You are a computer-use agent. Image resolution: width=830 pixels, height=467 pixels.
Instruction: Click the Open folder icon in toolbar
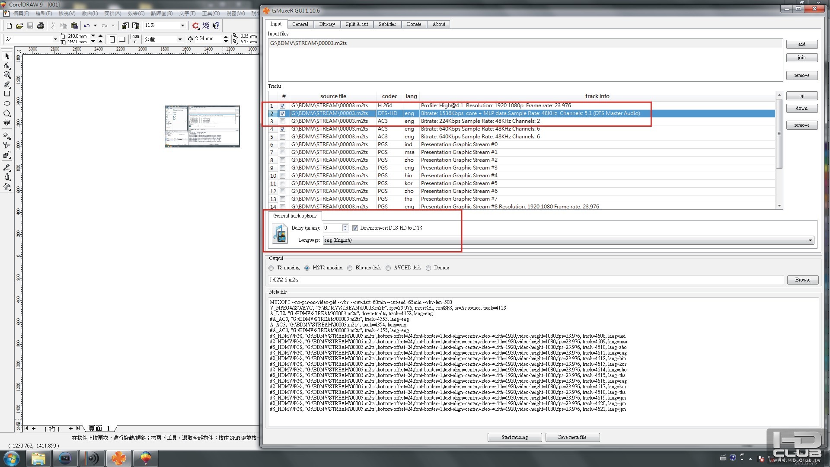pos(19,26)
